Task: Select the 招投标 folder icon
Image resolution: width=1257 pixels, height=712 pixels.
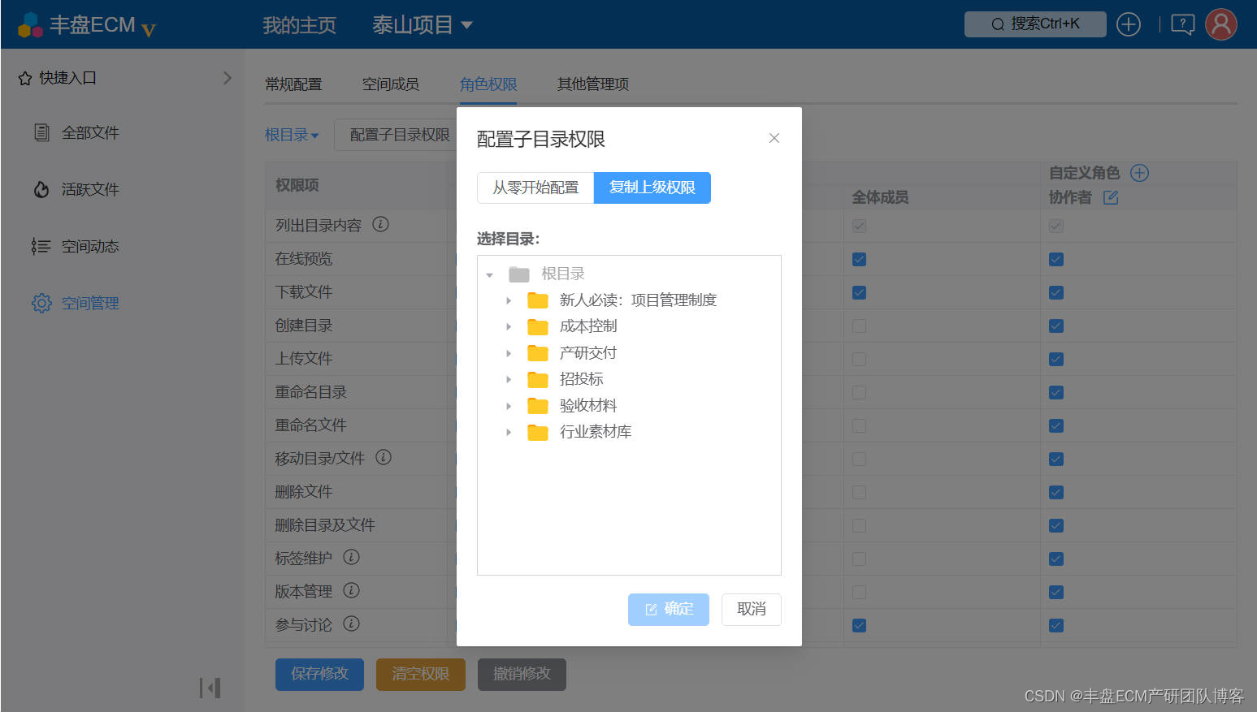Action: (538, 379)
